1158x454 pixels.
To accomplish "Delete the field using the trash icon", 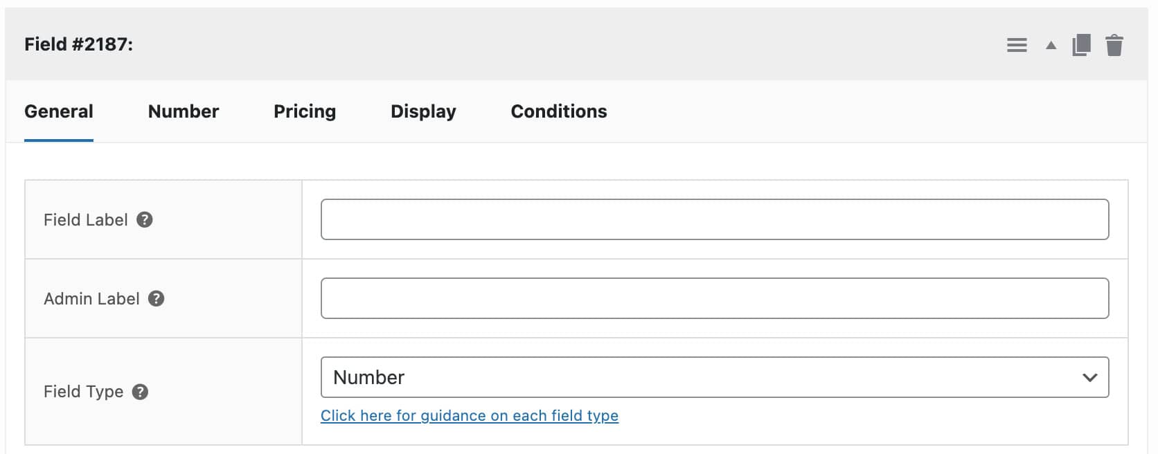I will point(1115,44).
